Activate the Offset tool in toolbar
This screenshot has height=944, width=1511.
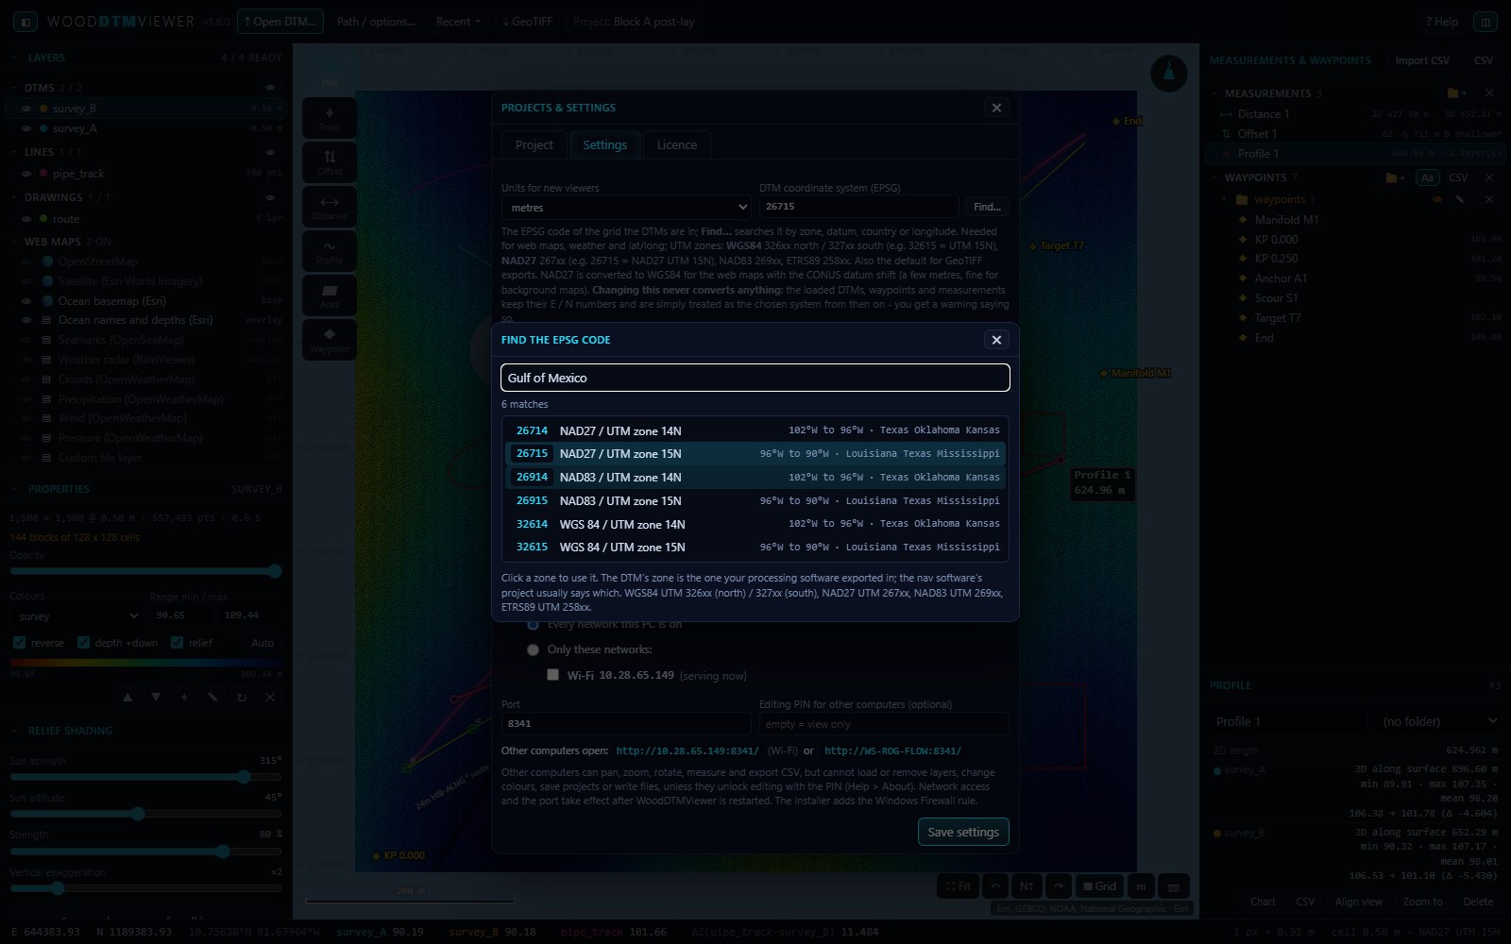[330, 162]
